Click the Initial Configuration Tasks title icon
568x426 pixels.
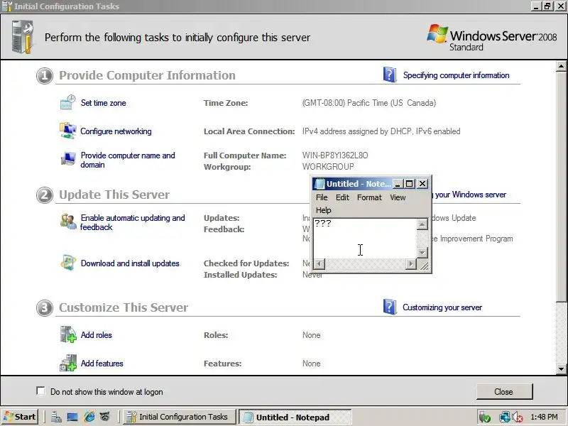(7, 6)
